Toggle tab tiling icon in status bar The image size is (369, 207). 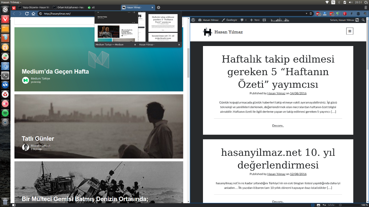click(313, 205)
